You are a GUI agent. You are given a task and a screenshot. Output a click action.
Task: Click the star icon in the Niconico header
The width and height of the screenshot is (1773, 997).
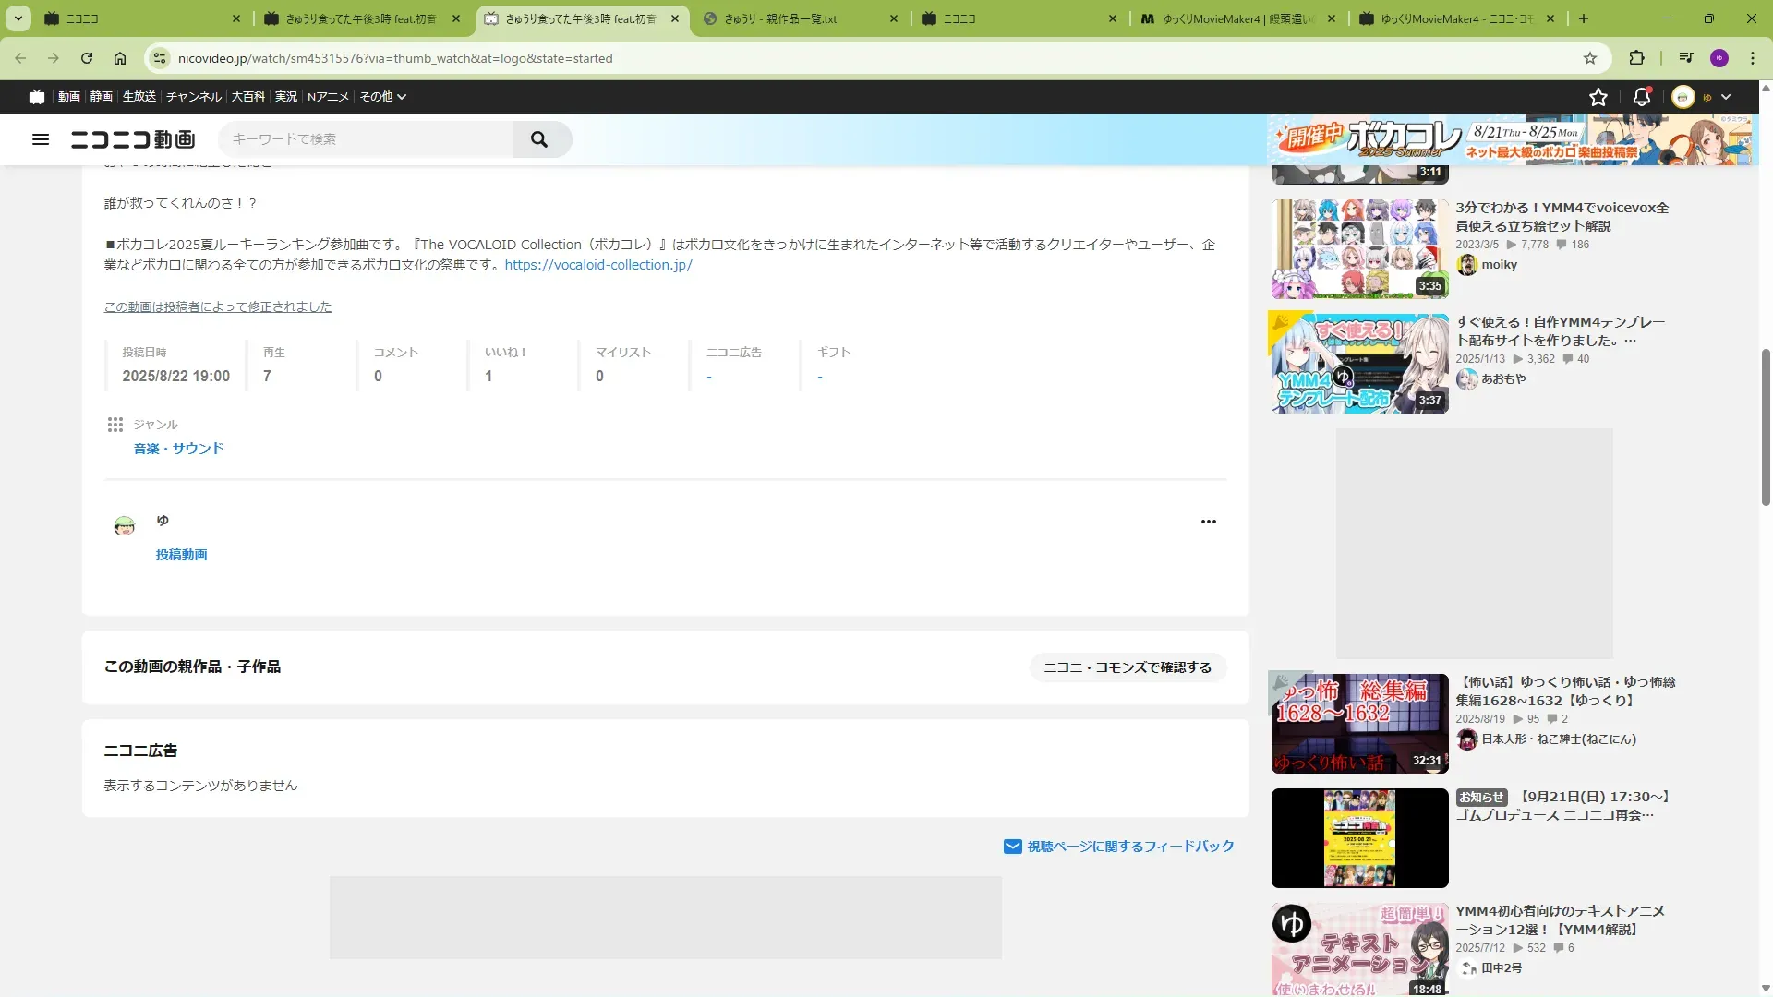[x=1598, y=97]
